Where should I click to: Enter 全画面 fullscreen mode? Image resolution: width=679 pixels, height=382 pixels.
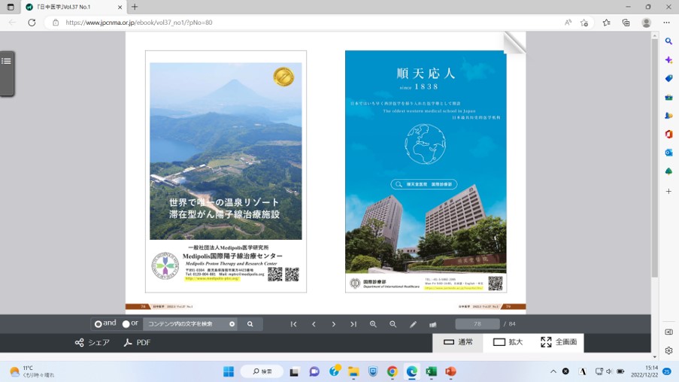559,342
